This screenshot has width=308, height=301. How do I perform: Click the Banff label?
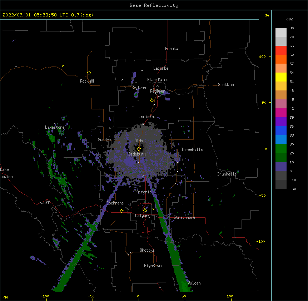[44, 203]
